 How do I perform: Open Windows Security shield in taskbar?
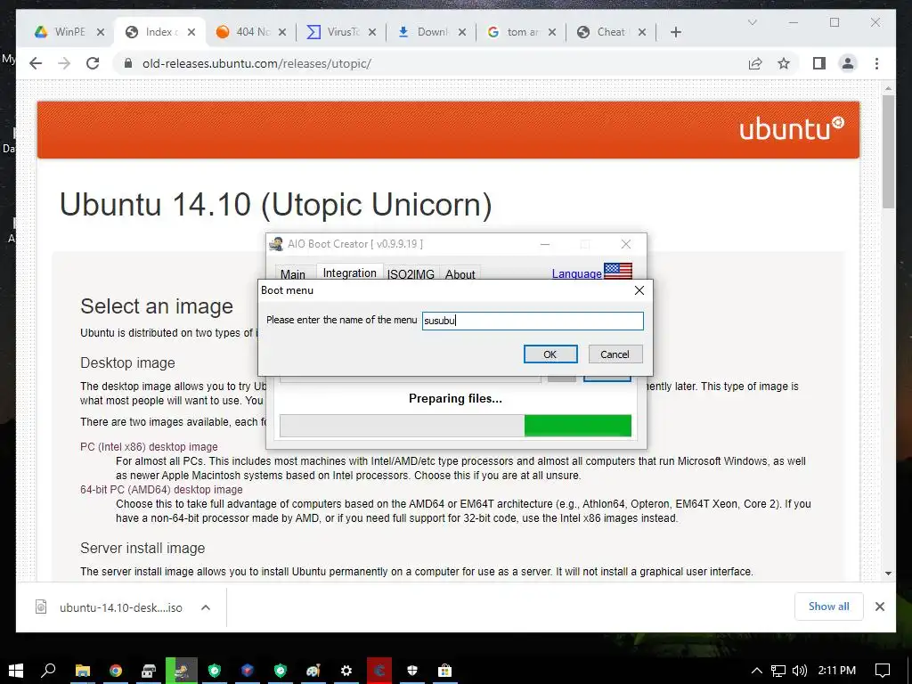coord(412,671)
